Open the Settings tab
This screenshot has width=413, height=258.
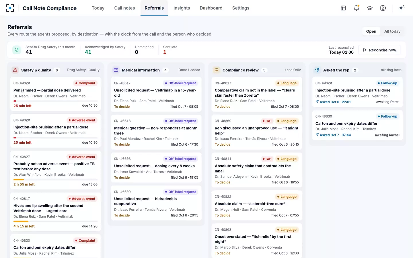click(241, 8)
